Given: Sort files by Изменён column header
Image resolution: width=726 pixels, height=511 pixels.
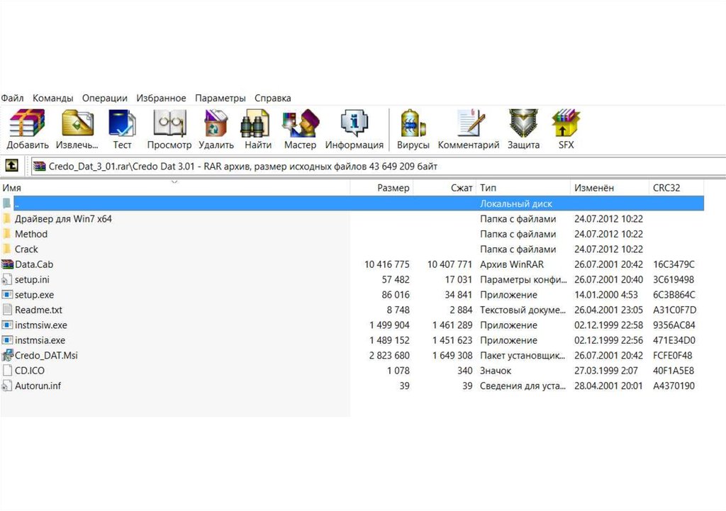Looking at the screenshot, I should 594,188.
